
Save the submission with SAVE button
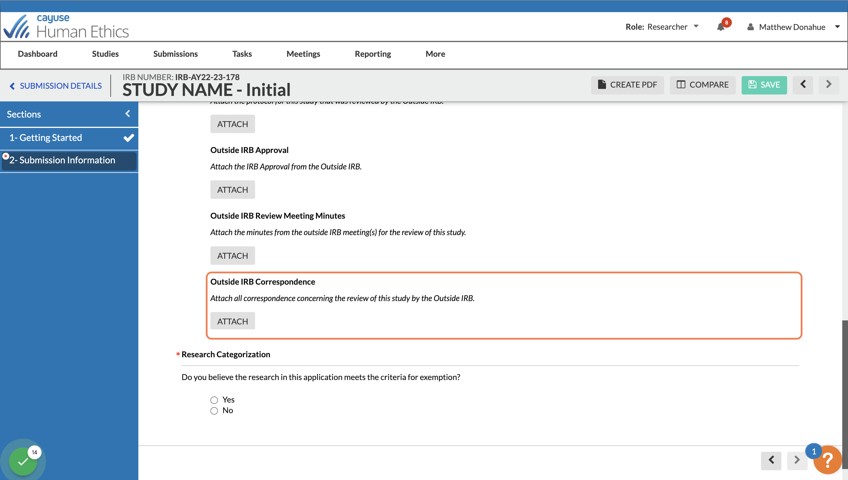764,85
